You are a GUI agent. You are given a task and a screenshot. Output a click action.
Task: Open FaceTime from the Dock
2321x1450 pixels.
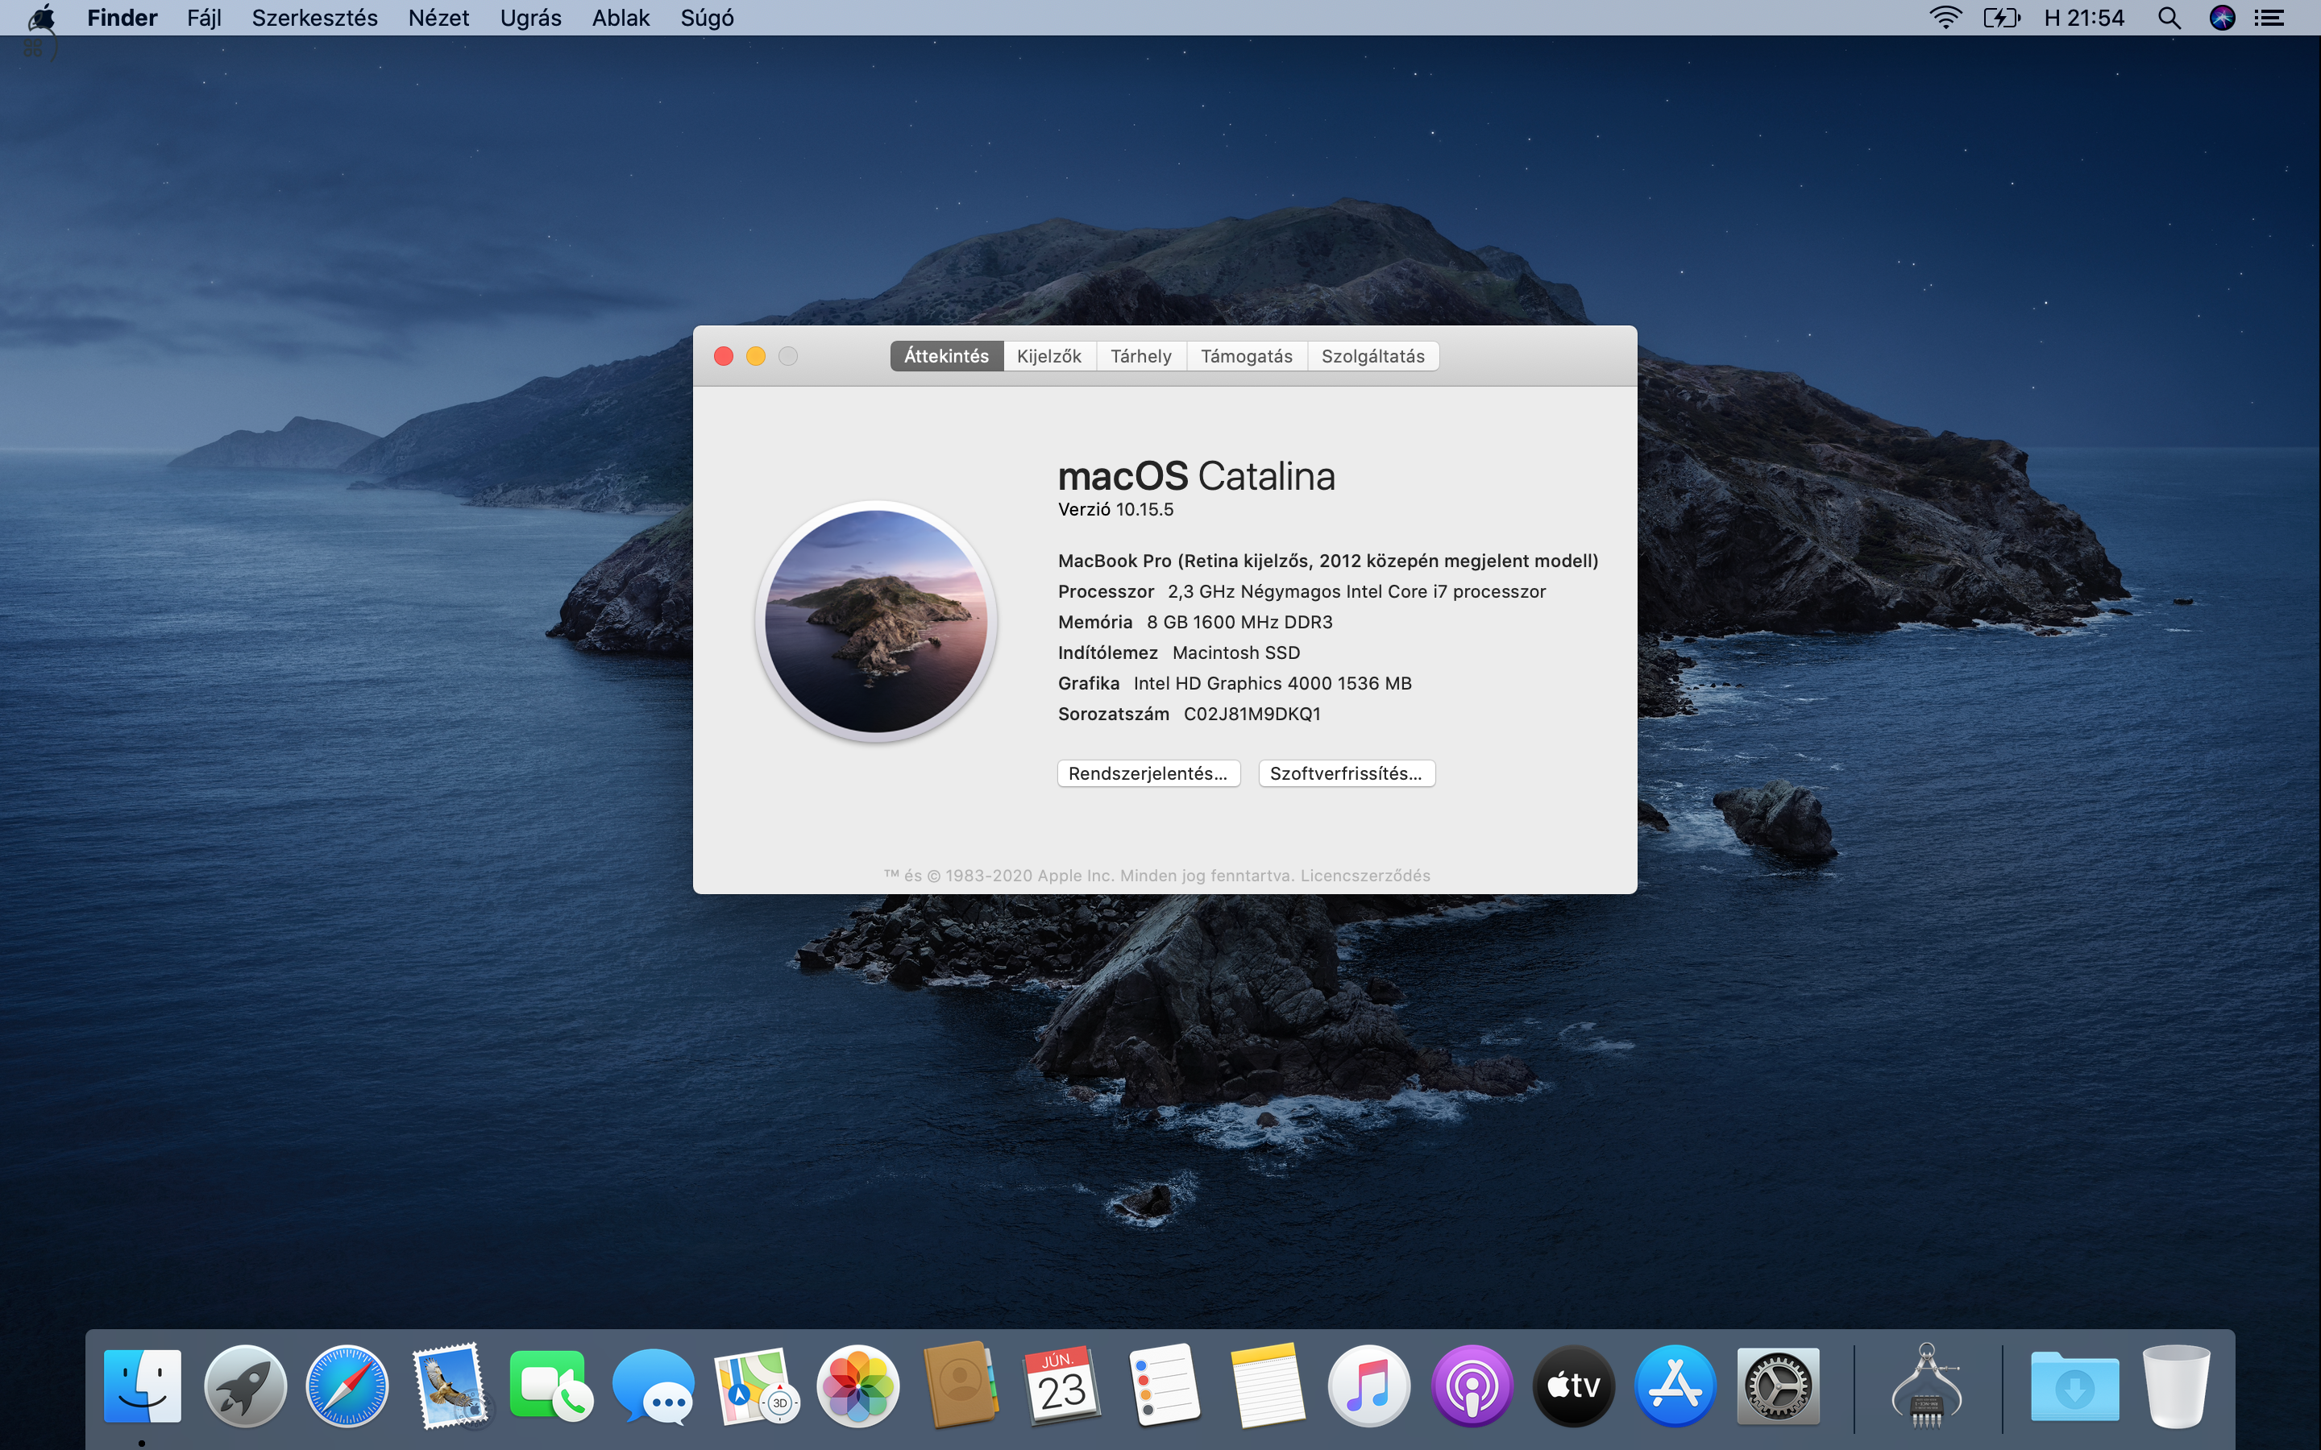point(550,1386)
